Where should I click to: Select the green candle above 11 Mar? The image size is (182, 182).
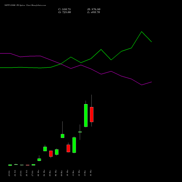tap(74, 145)
